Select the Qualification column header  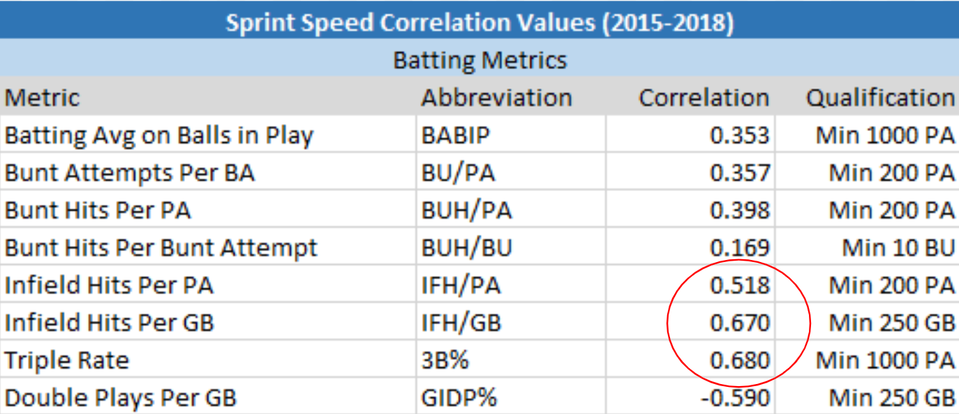(880, 98)
